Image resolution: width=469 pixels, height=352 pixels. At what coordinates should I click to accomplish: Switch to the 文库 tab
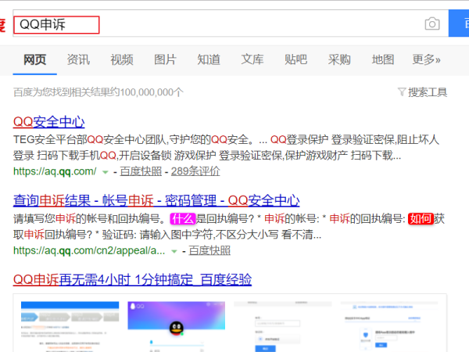tap(252, 59)
